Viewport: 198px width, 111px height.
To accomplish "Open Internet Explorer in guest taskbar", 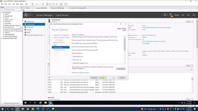I will click(x=41, y=103).
